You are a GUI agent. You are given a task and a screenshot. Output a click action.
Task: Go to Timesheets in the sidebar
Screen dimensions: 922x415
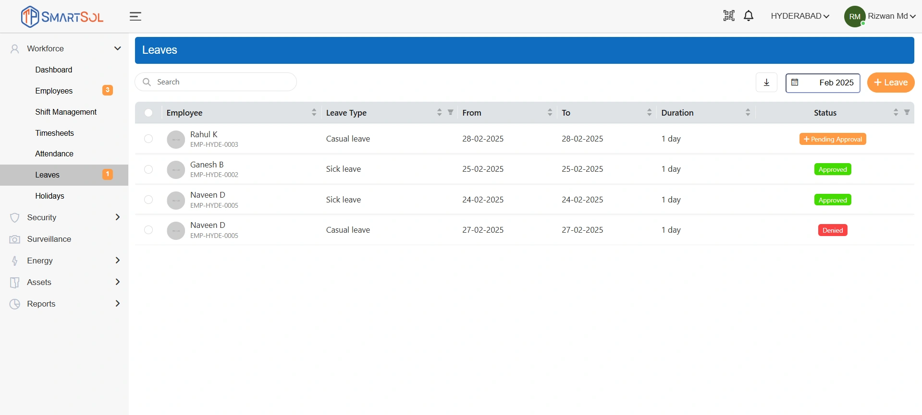click(x=54, y=133)
